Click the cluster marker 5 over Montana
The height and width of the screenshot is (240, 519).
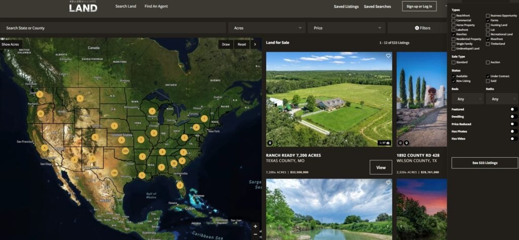tap(80, 98)
